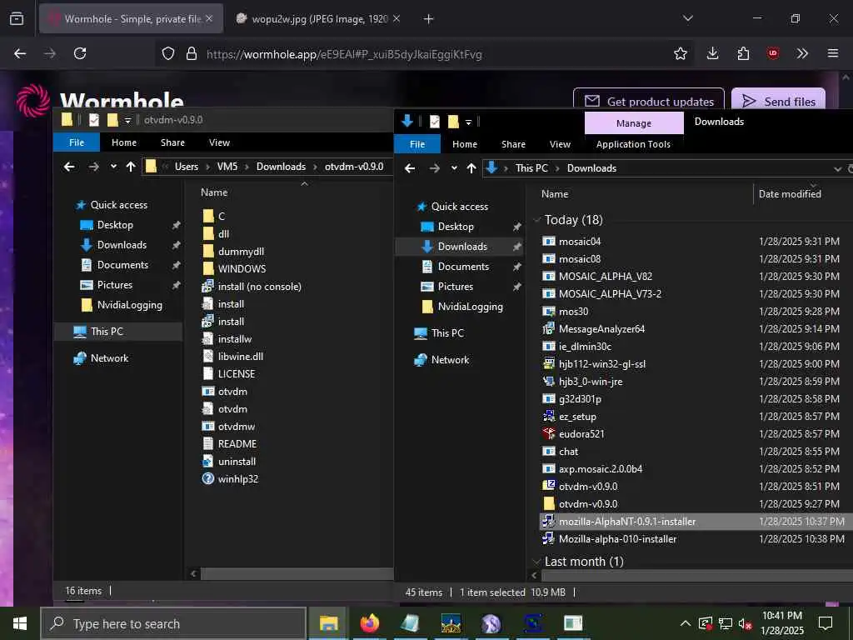Select the eudora521 installer
The height and width of the screenshot is (640, 853).
click(581, 433)
